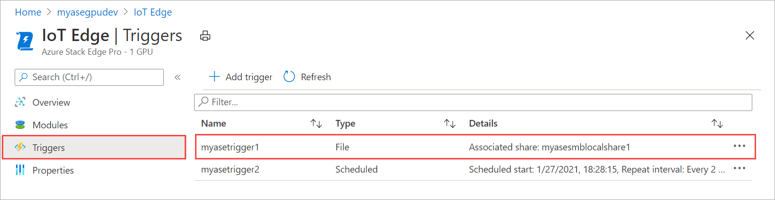Click the circular Refresh icon
Image resolution: width=775 pixels, height=200 pixels.
tap(289, 76)
